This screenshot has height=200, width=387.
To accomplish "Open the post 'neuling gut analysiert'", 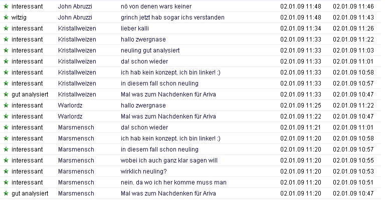I will pyautogui.click(x=150, y=50).
